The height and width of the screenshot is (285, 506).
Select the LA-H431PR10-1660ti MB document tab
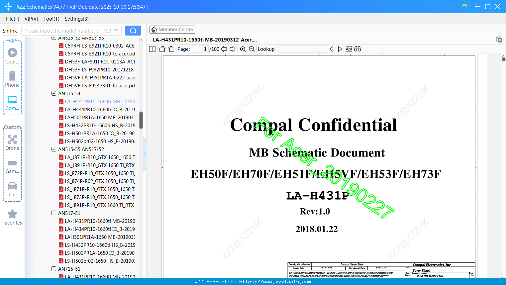pos(205,40)
